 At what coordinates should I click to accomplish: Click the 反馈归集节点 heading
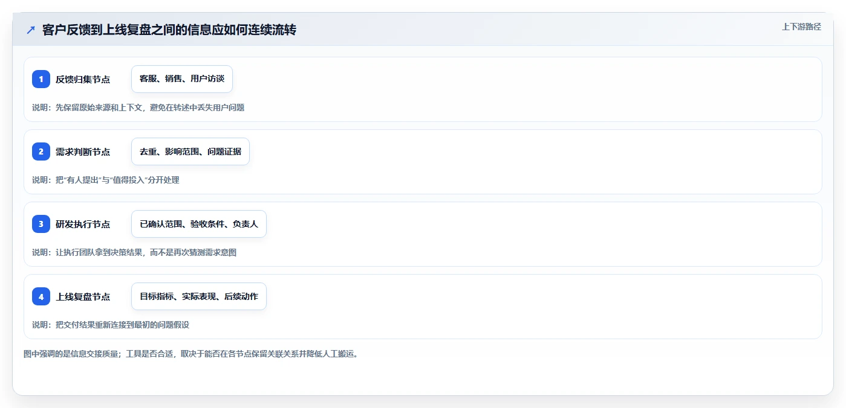[x=83, y=80]
